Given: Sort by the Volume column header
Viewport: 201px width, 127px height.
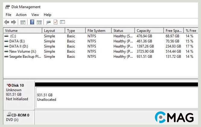Looking at the screenshot, I should (x=22, y=30).
